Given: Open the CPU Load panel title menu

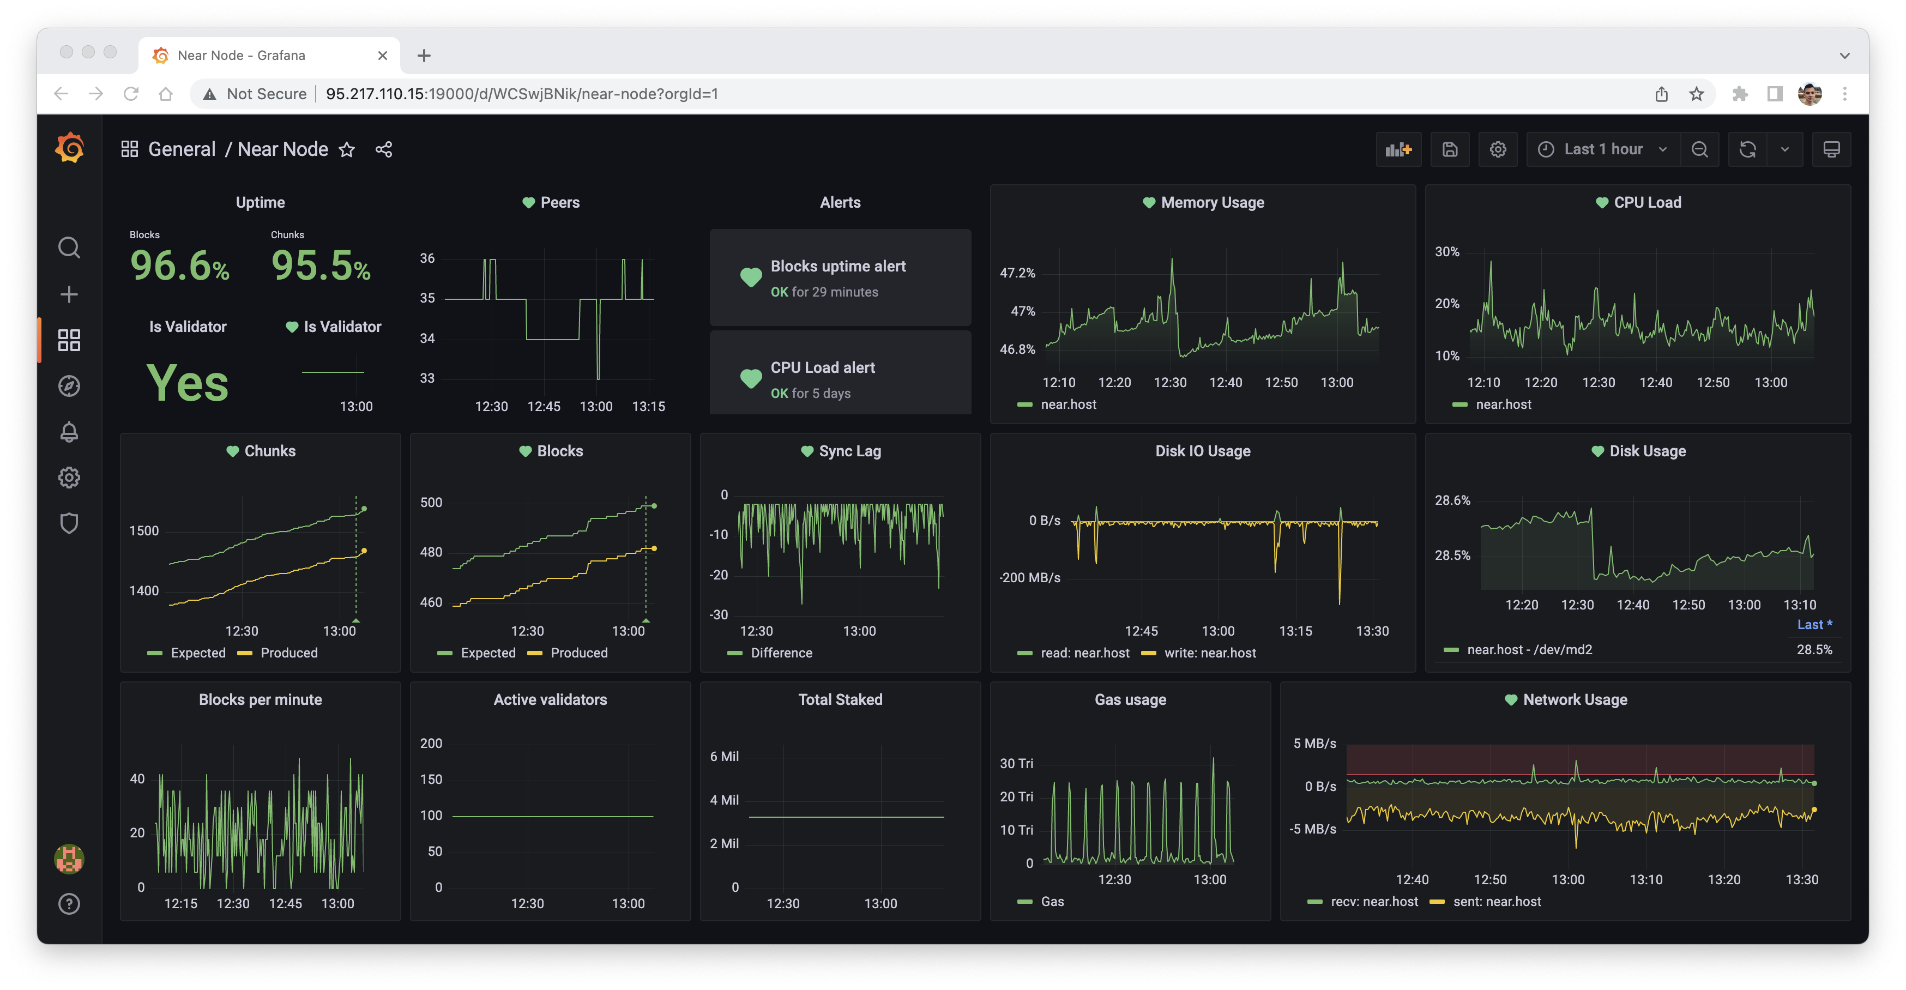Looking at the screenshot, I should click(x=1647, y=203).
